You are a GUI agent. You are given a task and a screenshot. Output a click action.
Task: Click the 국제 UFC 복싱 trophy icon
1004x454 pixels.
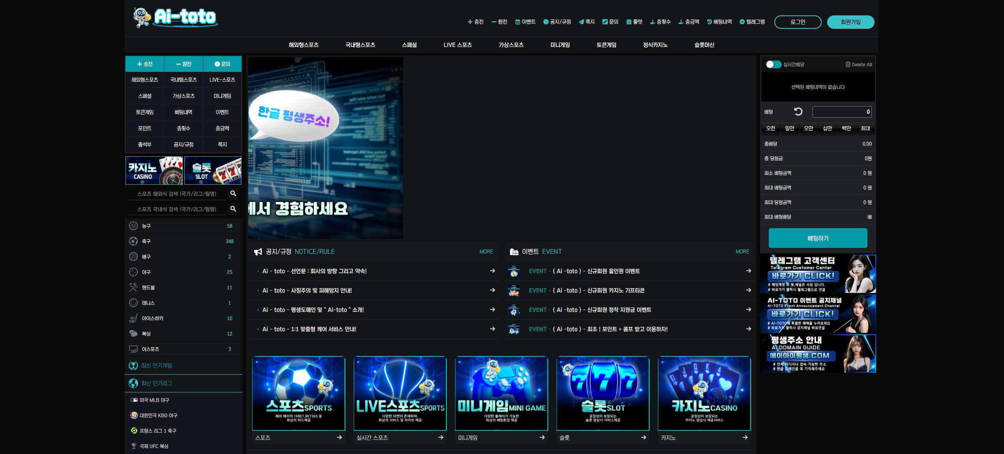tap(134, 446)
